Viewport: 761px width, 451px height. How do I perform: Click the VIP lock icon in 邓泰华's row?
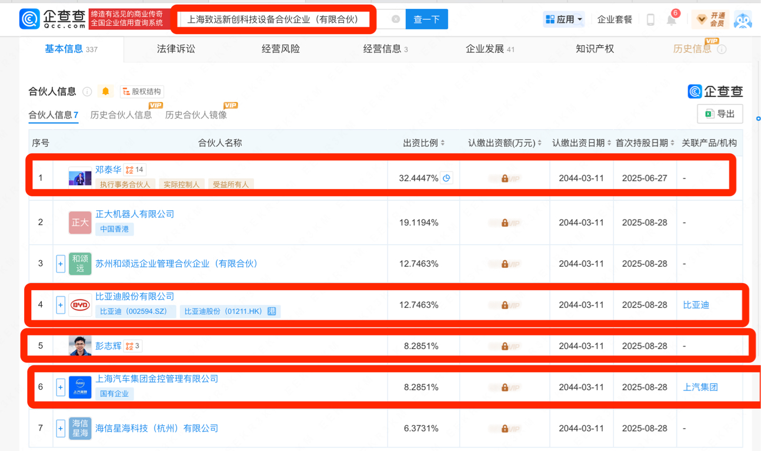pos(505,179)
